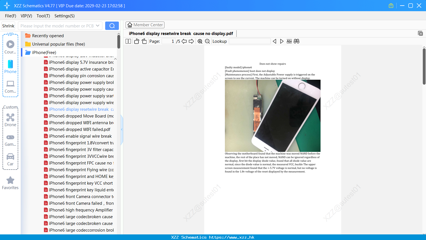Open iPhone6 enable signal wire break file

click(78, 136)
